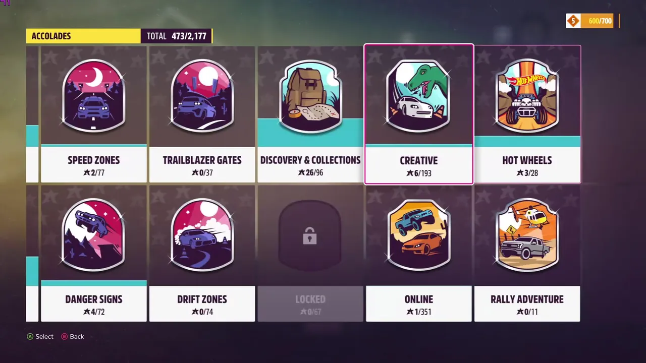646x363 pixels.
Task: Click the backpack and map Discovery badge
Action: pyautogui.click(x=310, y=96)
